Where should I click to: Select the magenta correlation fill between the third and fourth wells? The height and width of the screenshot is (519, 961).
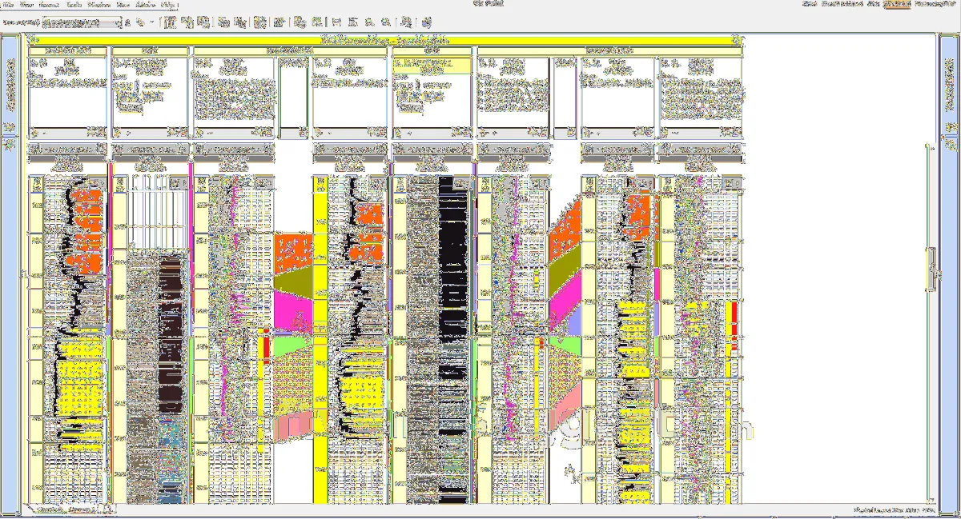(292, 309)
